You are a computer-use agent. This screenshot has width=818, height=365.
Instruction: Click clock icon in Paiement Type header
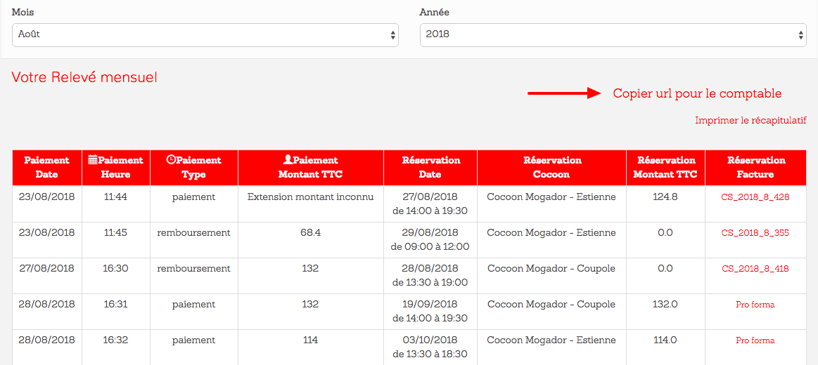pyautogui.click(x=171, y=160)
